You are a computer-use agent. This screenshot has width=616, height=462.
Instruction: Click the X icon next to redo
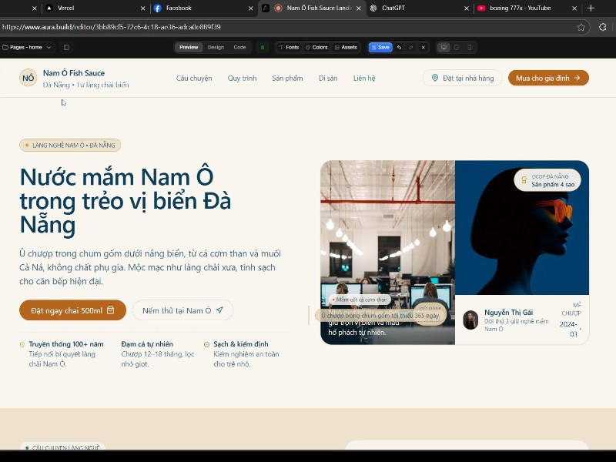click(x=423, y=47)
